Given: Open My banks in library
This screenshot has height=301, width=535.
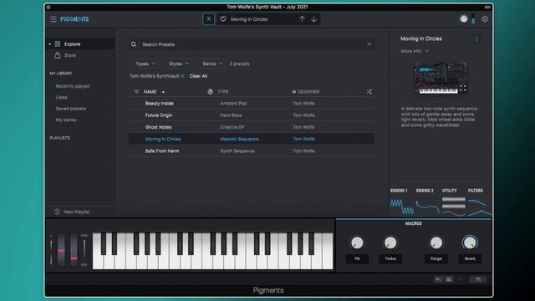Looking at the screenshot, I should coord(66,120).
